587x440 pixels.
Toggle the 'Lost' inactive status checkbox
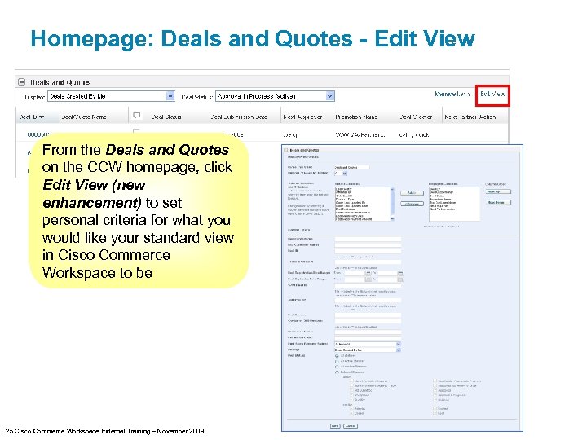(x=435, y=413)
